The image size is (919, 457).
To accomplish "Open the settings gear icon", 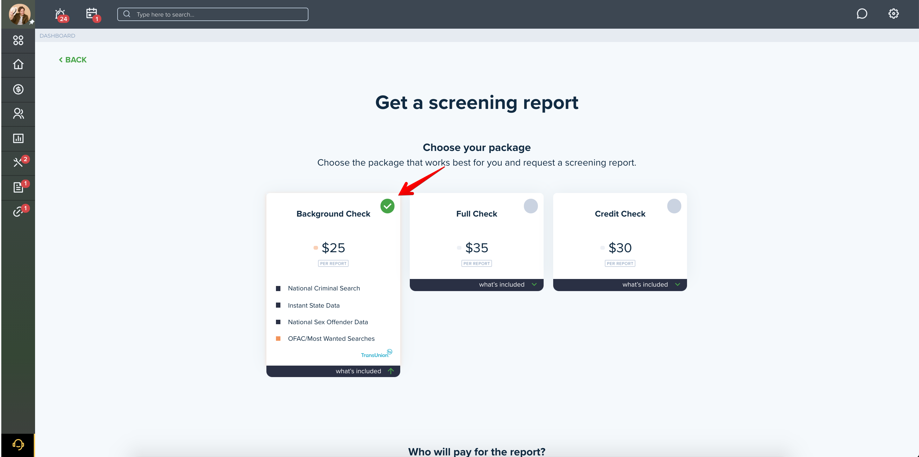I will pyautogui.click(x=893, y=14).
